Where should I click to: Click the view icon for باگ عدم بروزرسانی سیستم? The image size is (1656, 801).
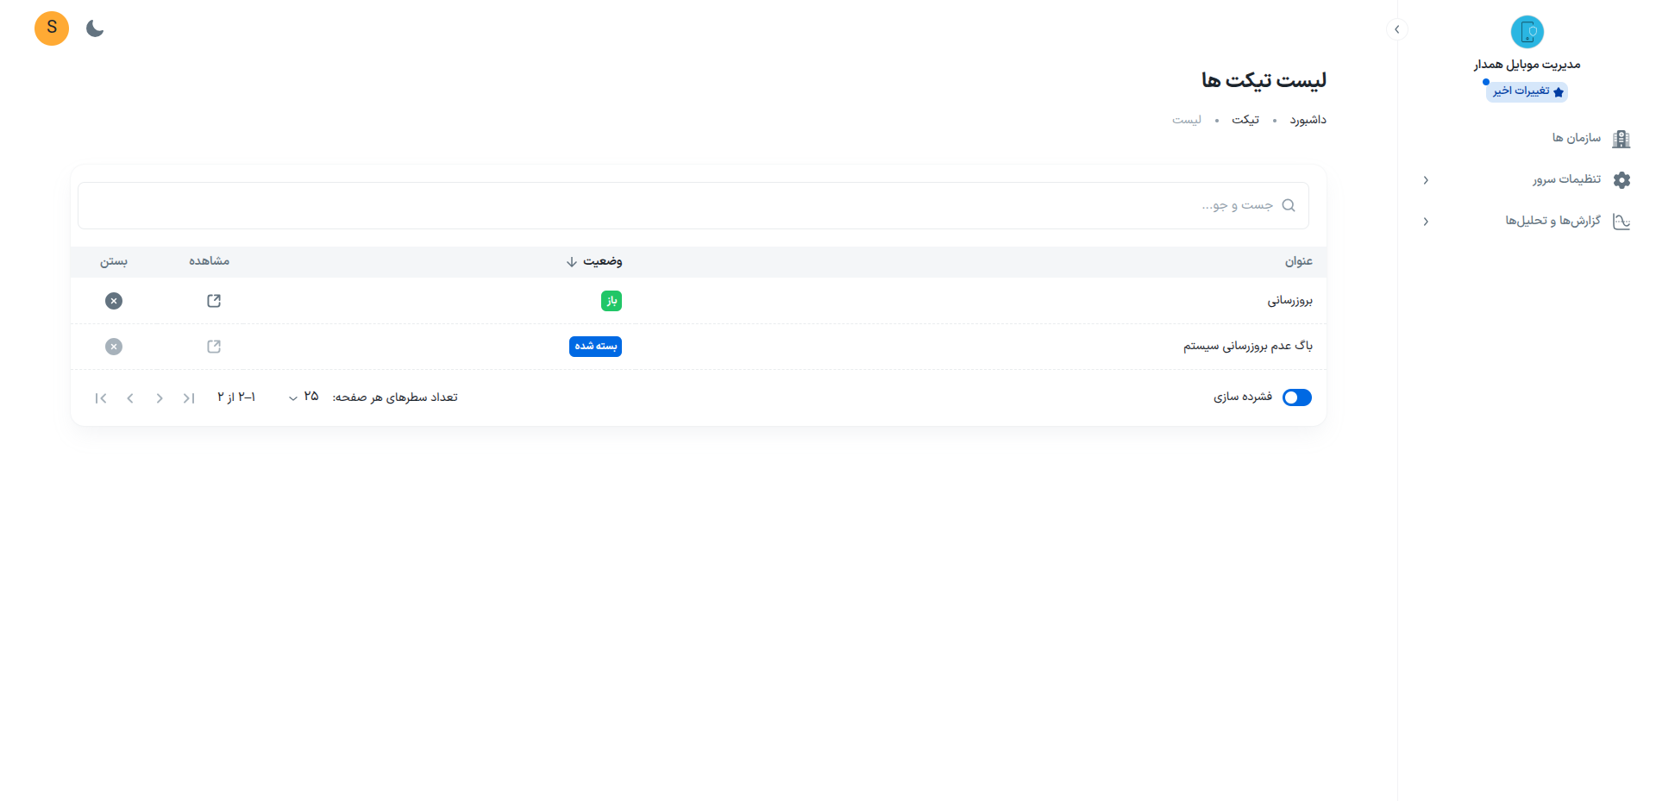(214, 347)
